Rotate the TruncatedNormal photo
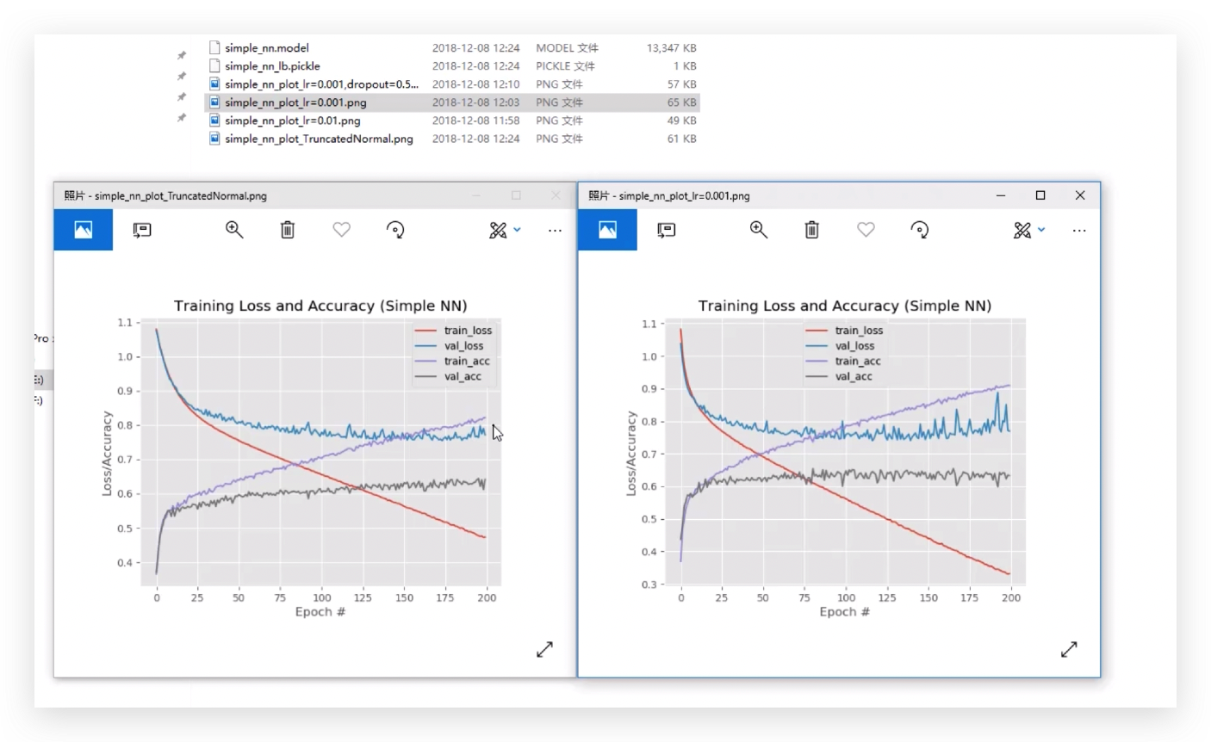Image resolution: width=1211 pixels, height=742 pixels. [x=395, y=230]
